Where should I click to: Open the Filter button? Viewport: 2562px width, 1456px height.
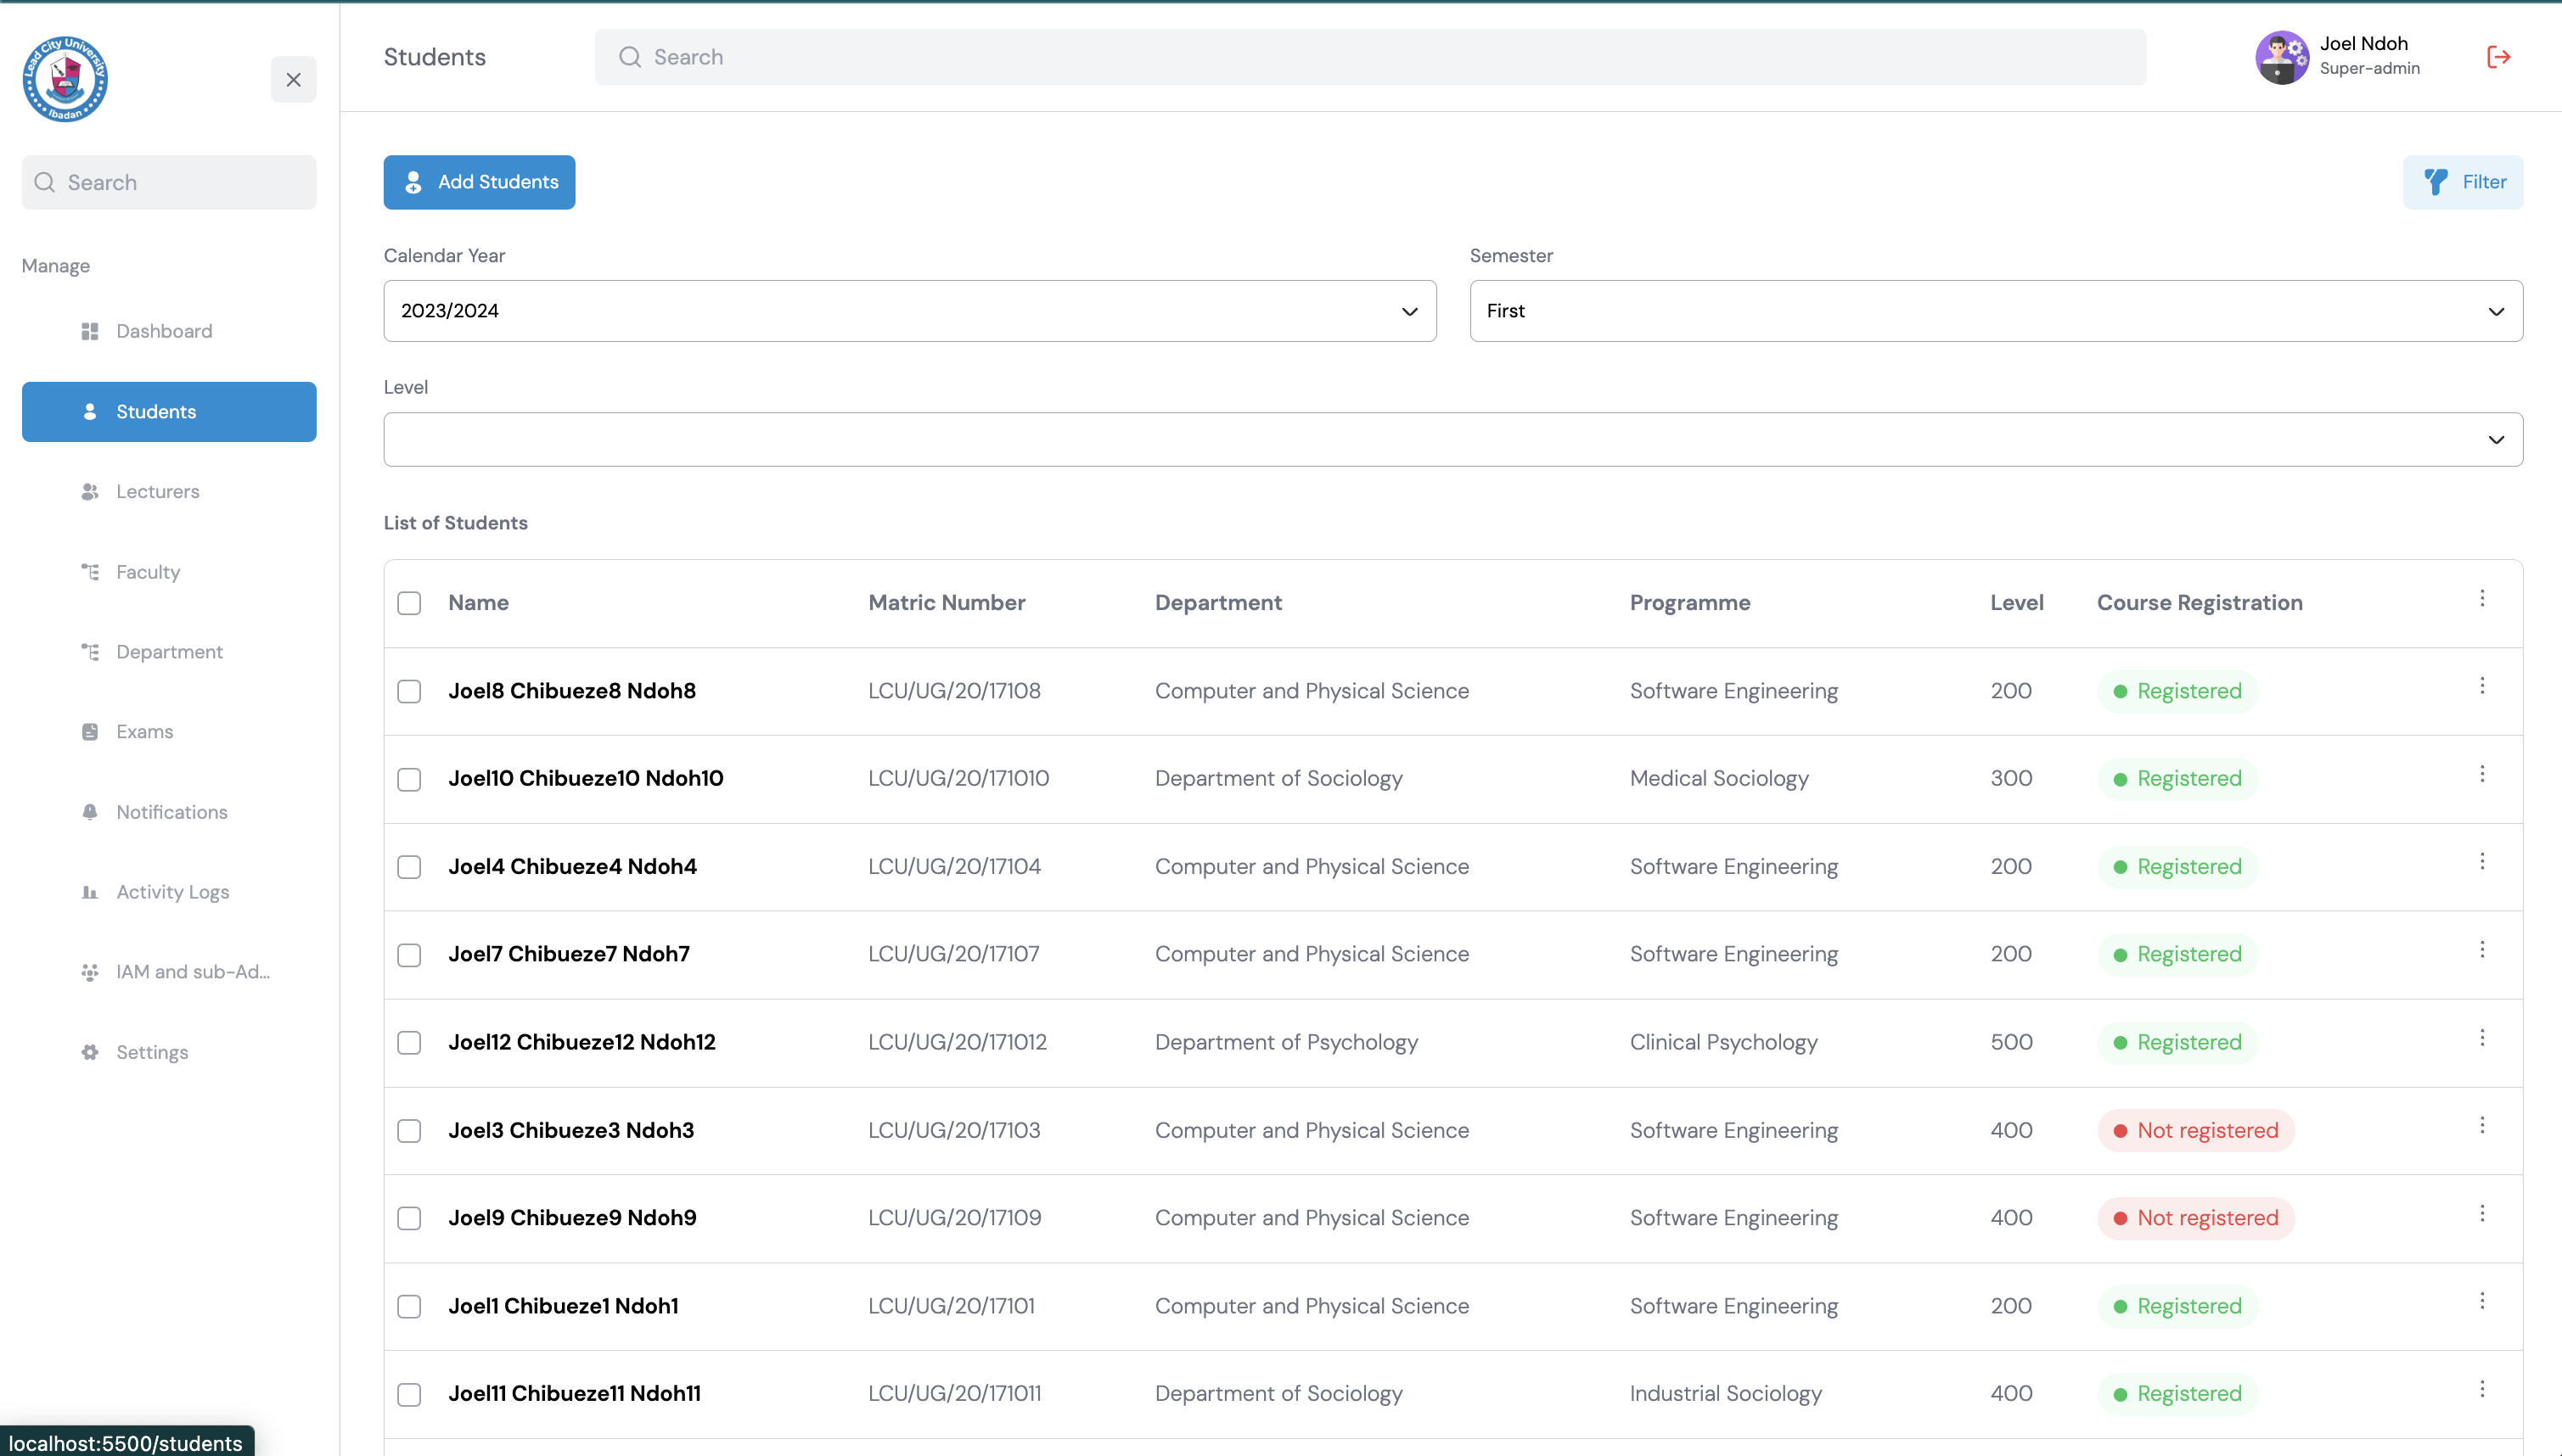(x=2462, y=182)
